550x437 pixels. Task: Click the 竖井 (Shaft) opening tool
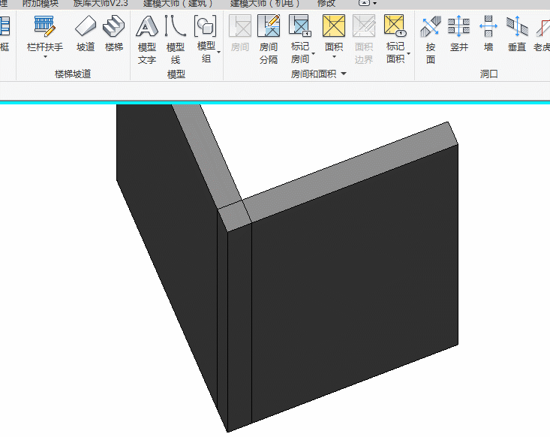click(x=458, y=28)
